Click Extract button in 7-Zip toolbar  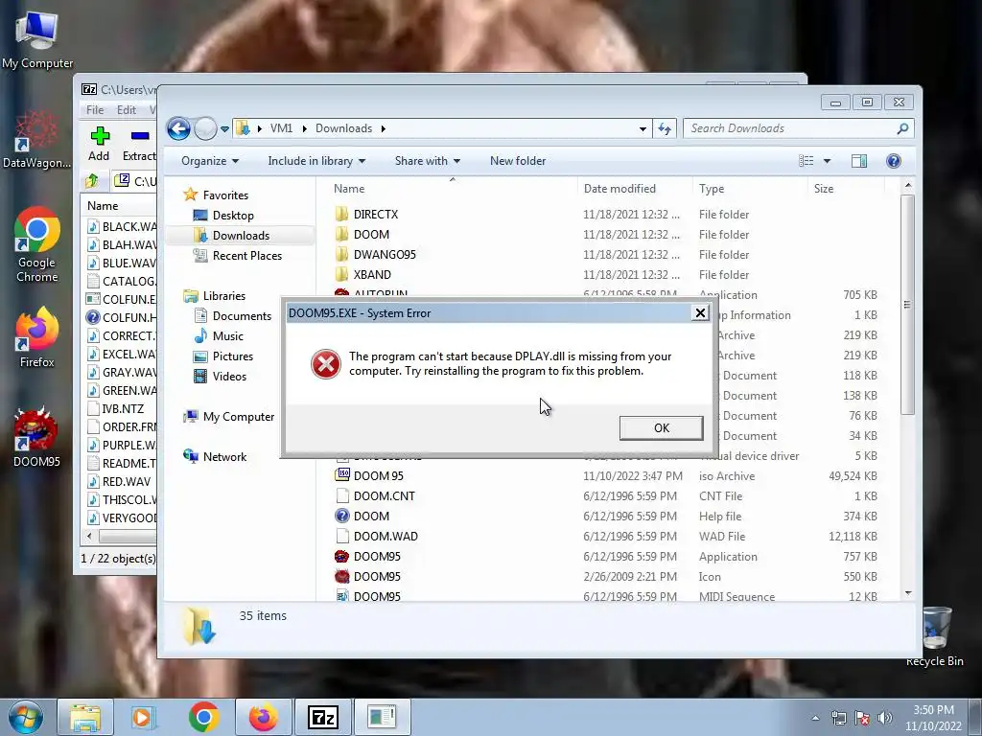(138, 144)
